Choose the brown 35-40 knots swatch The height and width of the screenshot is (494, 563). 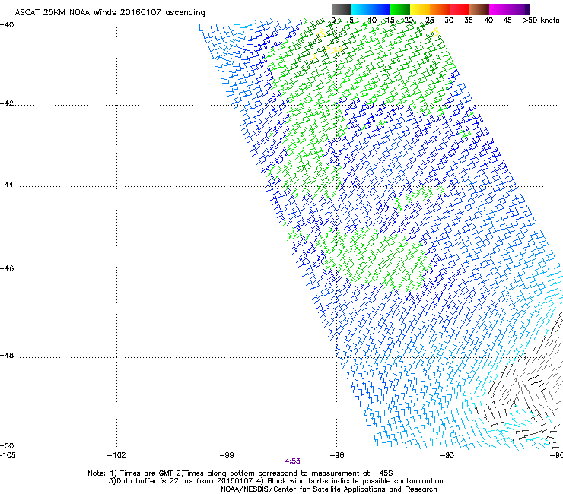[479, 9]
